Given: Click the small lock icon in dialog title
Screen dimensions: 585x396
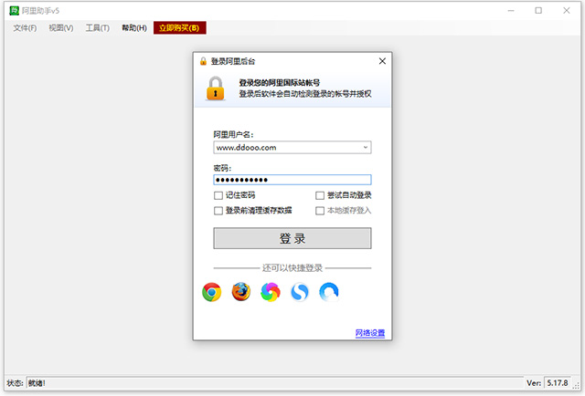Looking at the screenshot, I should (x=203, y=61).
